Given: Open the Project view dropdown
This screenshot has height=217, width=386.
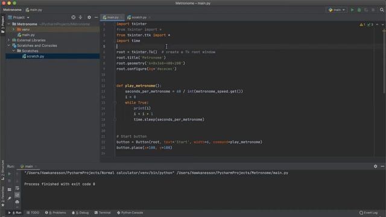Looking at the screenshot, I should [19, 17].
